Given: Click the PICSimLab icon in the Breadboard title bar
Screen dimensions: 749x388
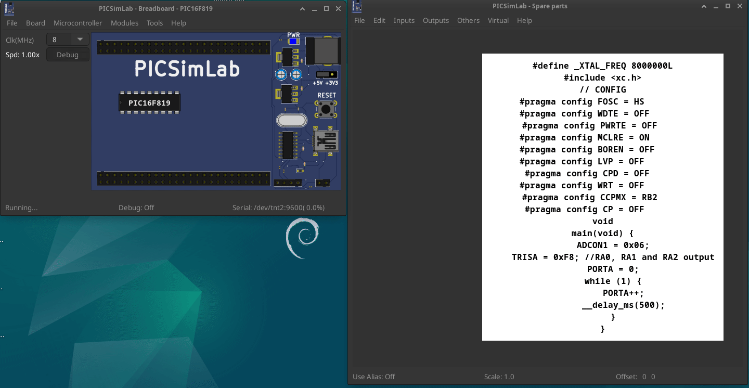Looking at the screenshot, I should pyautogui.click(x=8, y=8).
